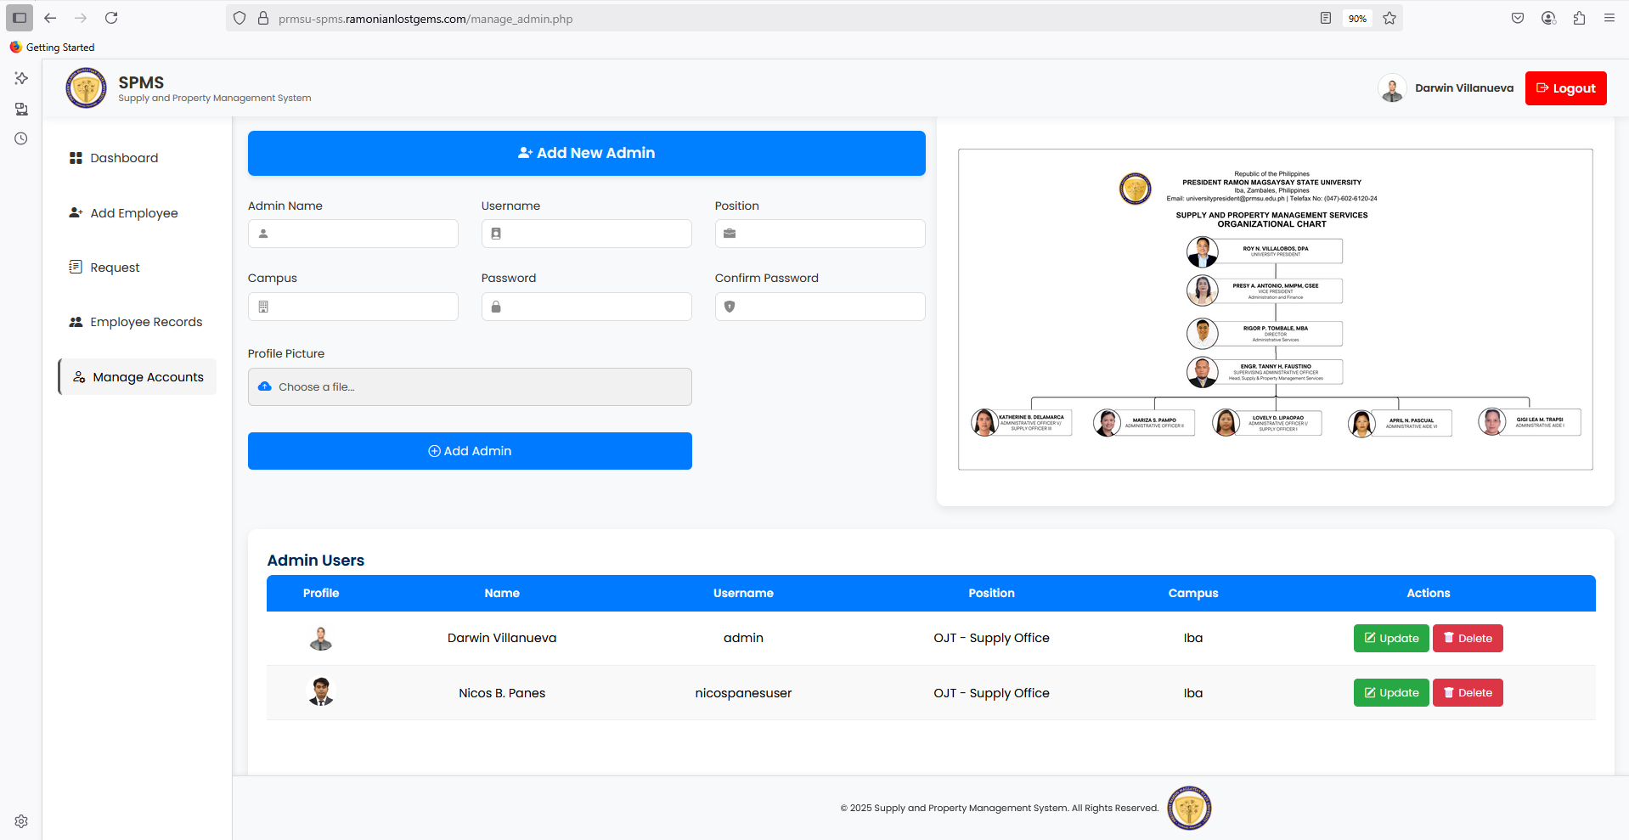Click the Add Admin submit button
The image size is (1629, 840).
click(470, 451)
